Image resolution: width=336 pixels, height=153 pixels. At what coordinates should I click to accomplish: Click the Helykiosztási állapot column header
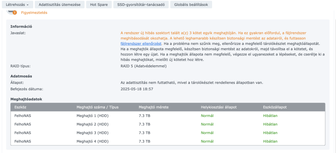pyautogui.click(x=218, y=107)
